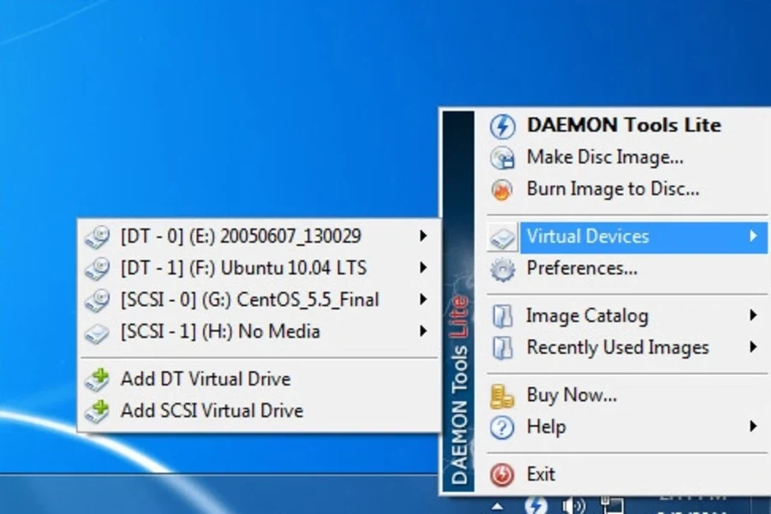This screenshot has width=771, height=514.
Task: Click the red Exit power icon
Action: [502, 474]
